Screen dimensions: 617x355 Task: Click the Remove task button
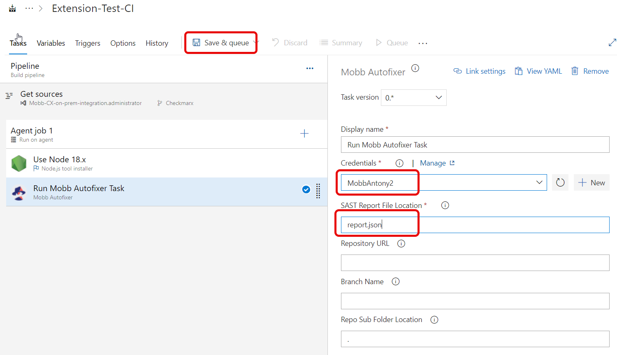click(590, 71)
